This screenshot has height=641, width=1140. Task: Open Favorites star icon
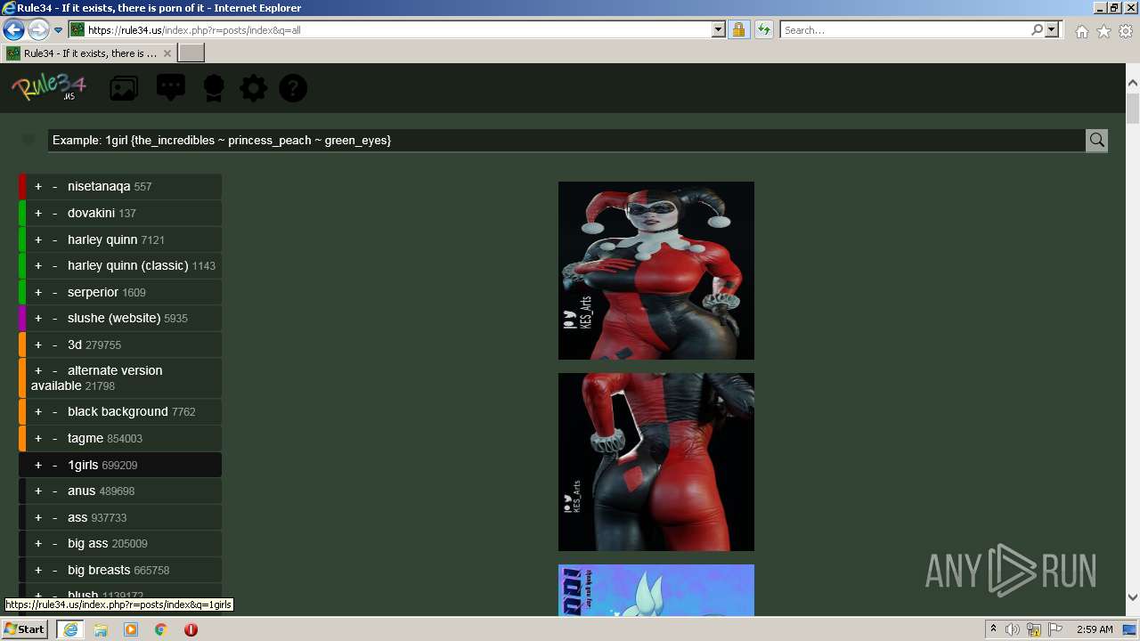click(1103, 31)
